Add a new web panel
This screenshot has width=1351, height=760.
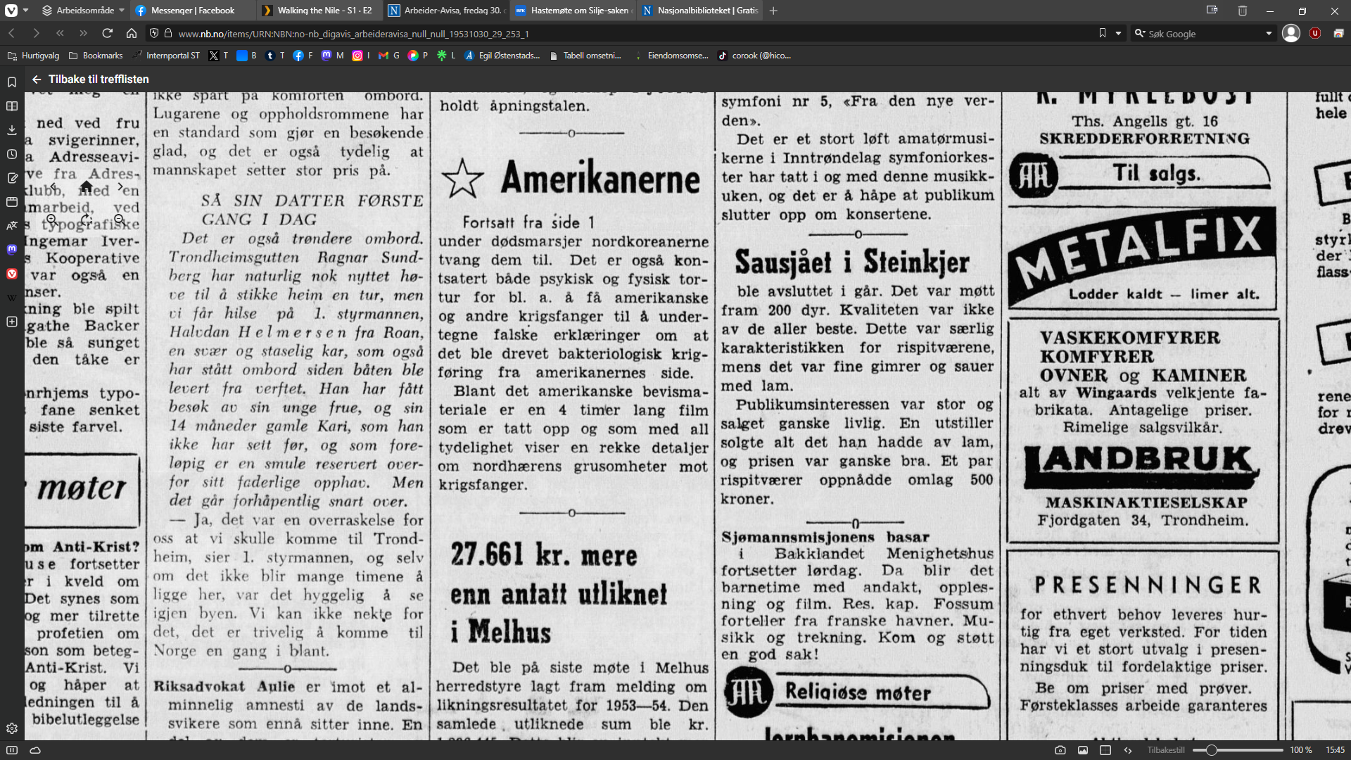point(12,322)
